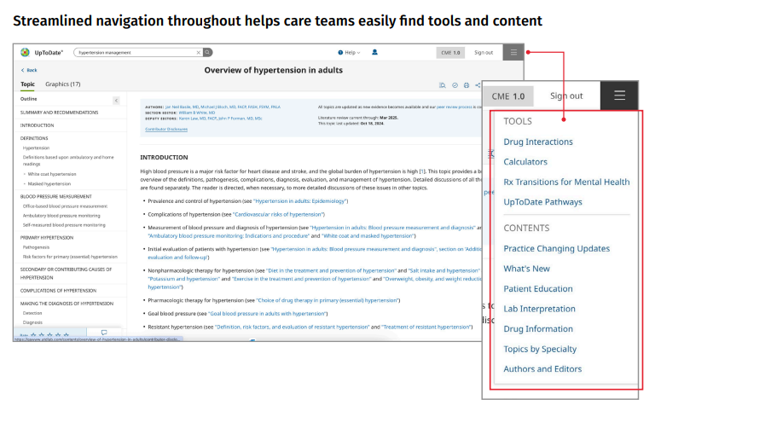Viewport: 771px width, 446px height.
Task: Go back using the Back link
Action: [29, 70]
